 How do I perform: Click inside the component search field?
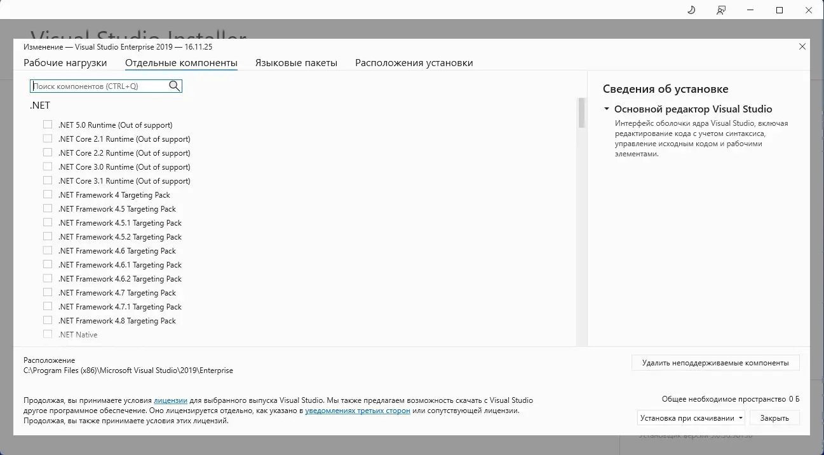[x=95, y=85]
